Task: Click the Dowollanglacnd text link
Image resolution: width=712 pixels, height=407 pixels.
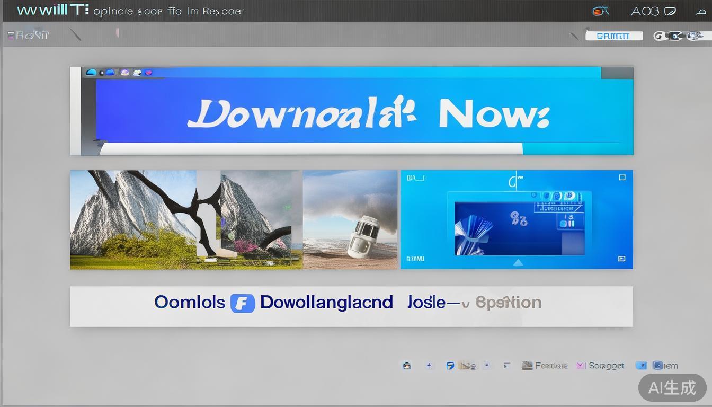Action: pos(326,303)
